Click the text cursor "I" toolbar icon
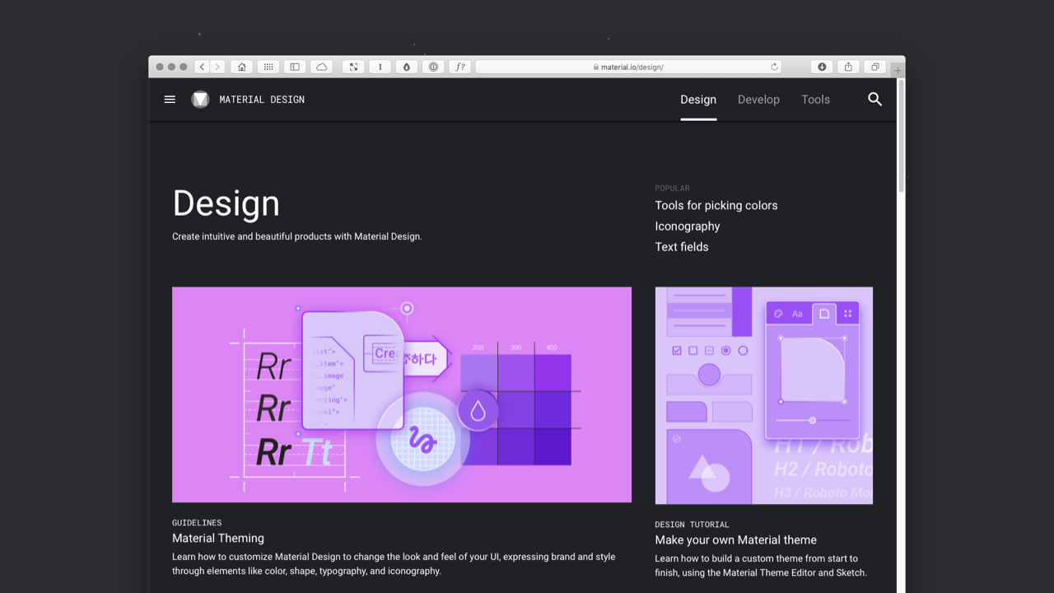Screen dimensions: 1054x593 380,67
